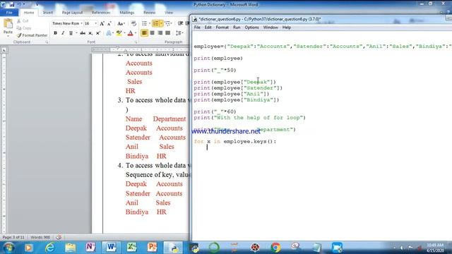Open the font name dropdown
This screenshot has height=254, width=452.
pos(82,23)
